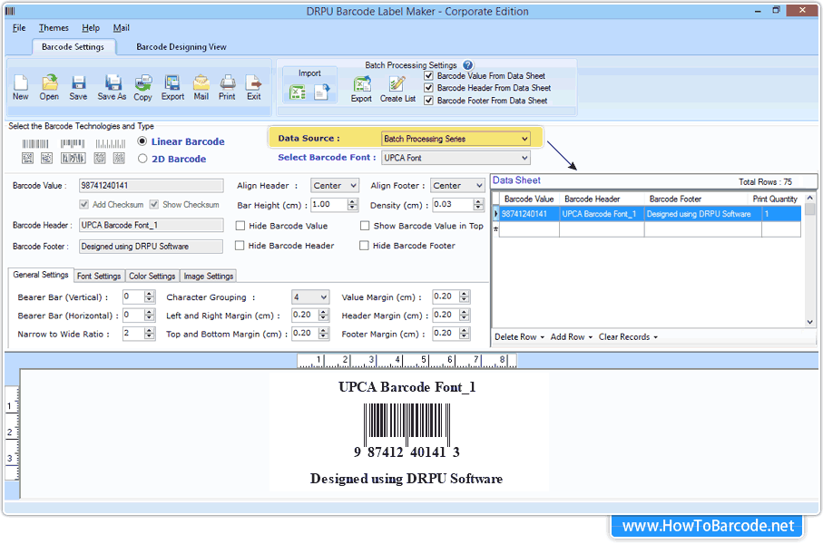The height and width of the screenshot is (544, 823).
Task: Select the first 2D barcode sample icon
Action: pos(28,158)
